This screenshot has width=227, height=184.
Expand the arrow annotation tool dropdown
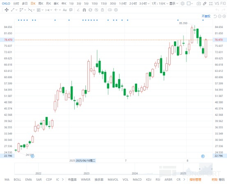[x=60, y=10]
